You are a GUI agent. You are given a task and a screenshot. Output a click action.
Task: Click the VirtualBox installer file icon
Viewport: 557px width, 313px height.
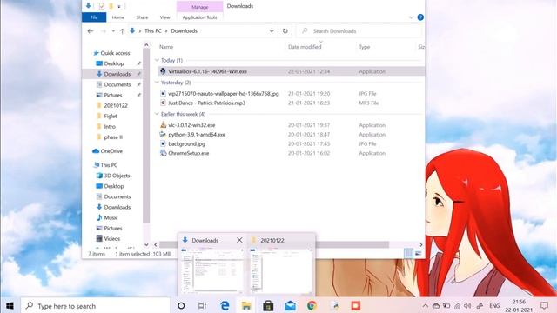click(x=163, y=71)
